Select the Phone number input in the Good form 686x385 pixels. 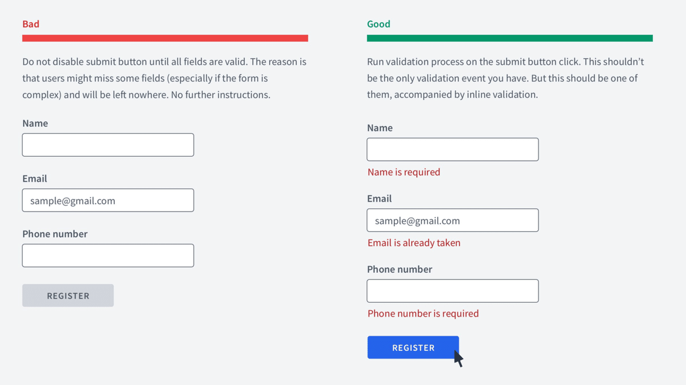pyautogui.click(x=452, y=291)
